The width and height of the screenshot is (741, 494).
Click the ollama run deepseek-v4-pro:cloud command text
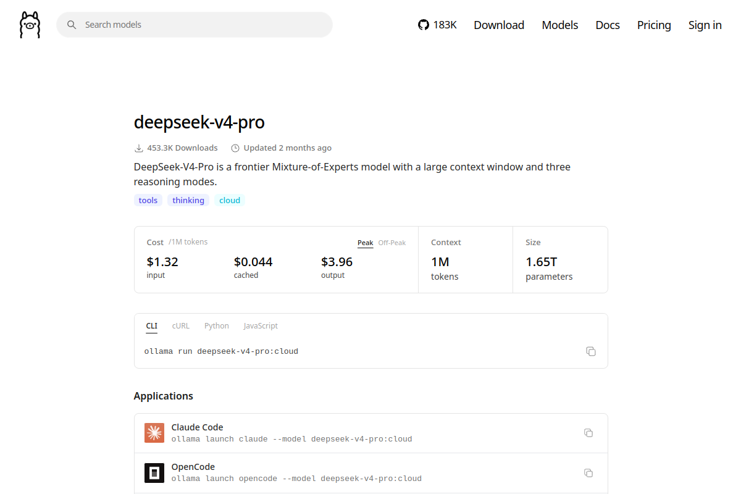coord(221,351)
